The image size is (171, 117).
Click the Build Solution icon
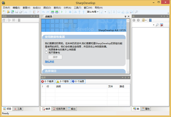[x=53, y=12]
